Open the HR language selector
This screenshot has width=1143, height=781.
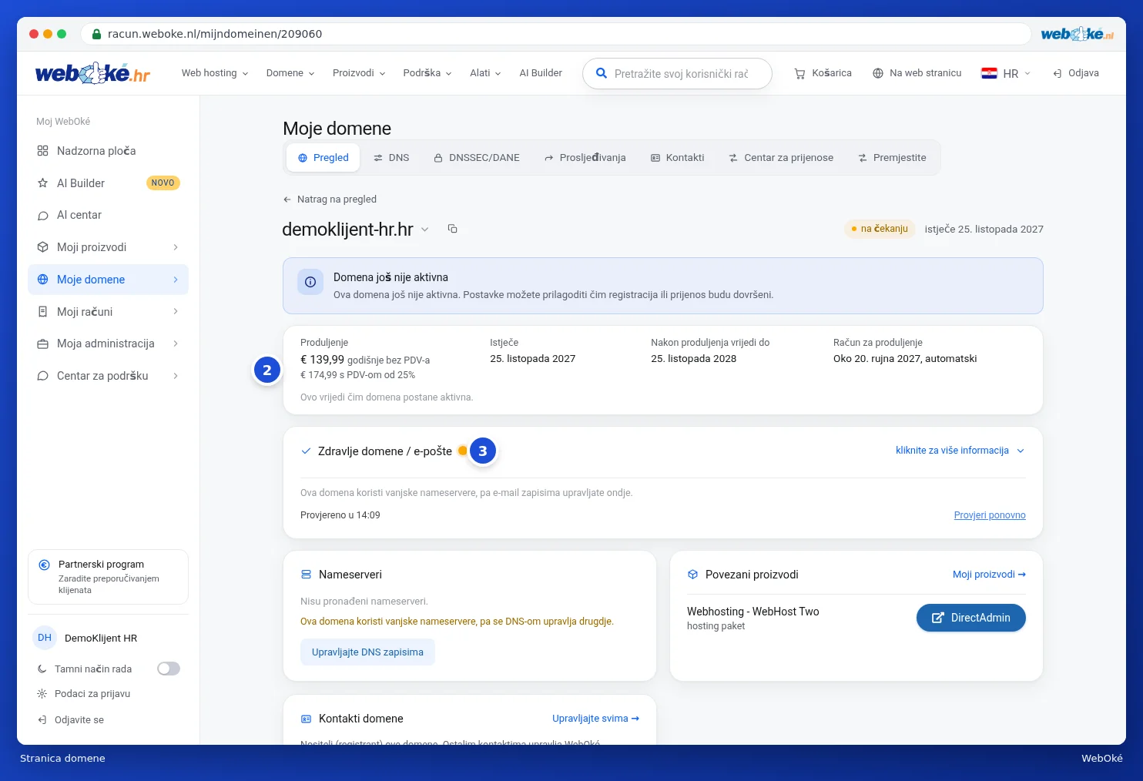point(1006,73)
